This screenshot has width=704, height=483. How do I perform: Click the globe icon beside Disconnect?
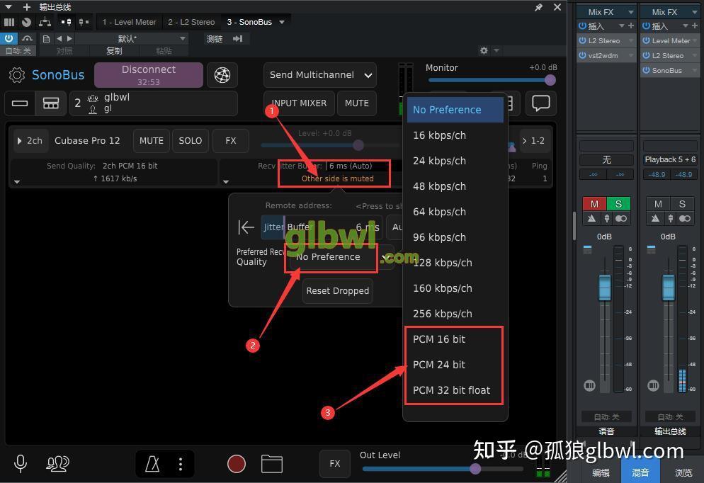223,75
